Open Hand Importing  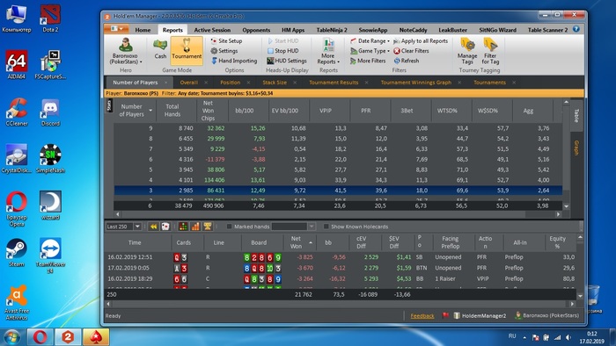234,61
